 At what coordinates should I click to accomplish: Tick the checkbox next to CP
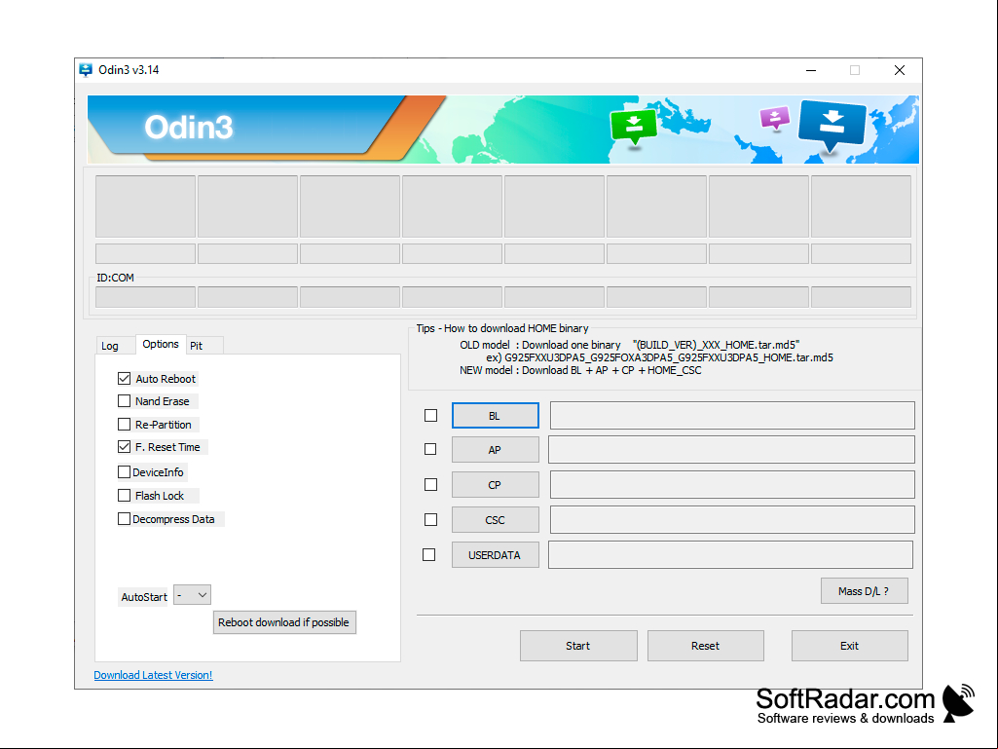coord(431,485)
